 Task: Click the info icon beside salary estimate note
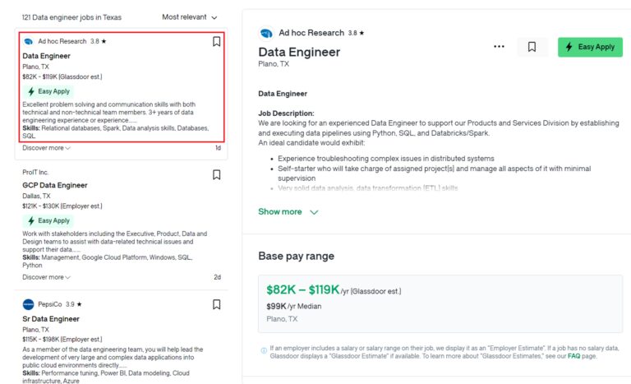click(x=264, y=350)
